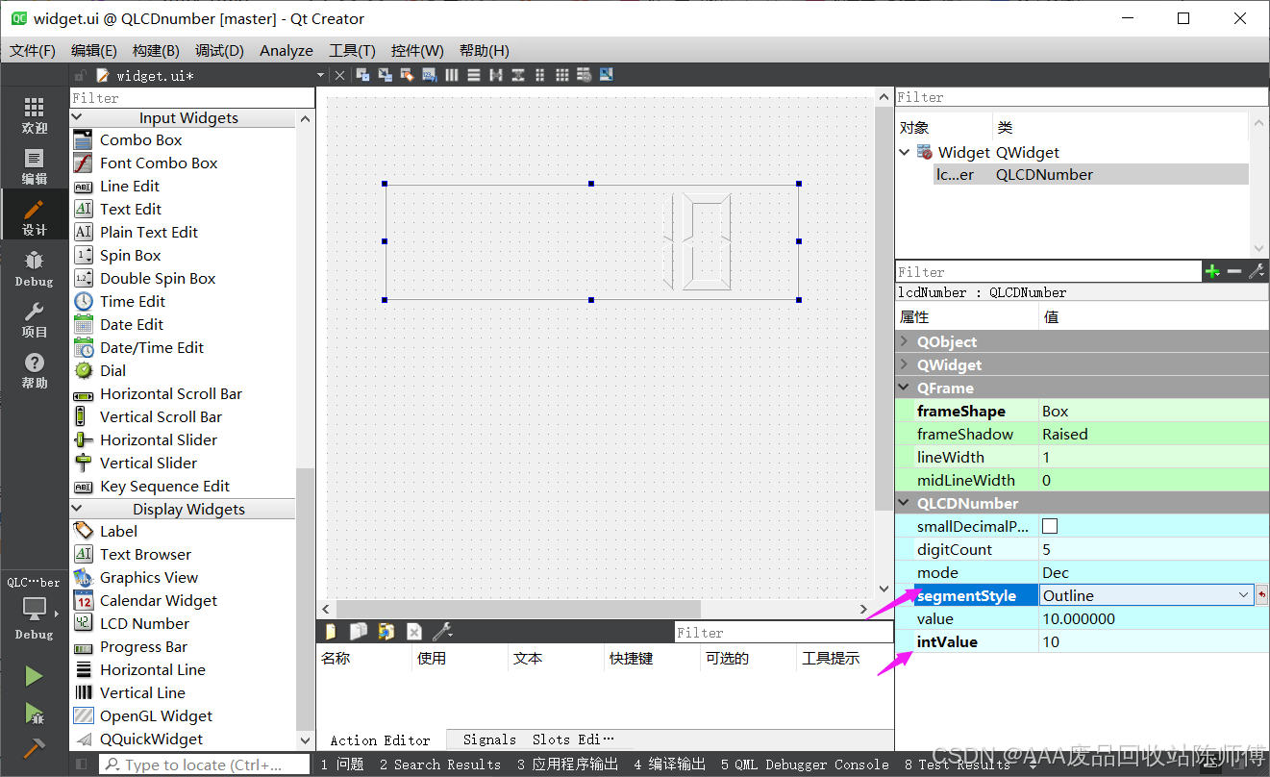Apply horizontal splitter layout
1270x777 pixels.
pyautogui.click(x=496, y=75)
